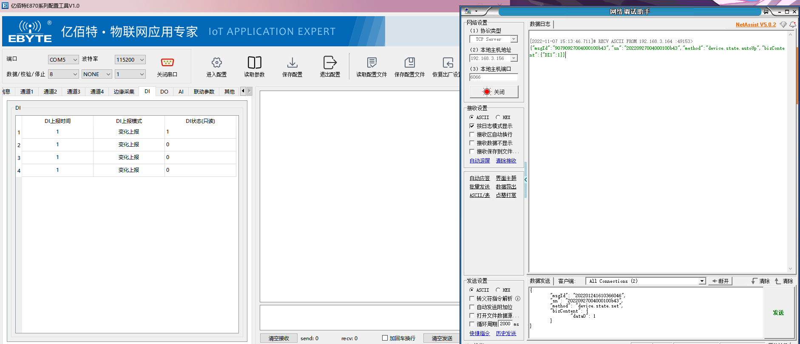
Task: Click the green 发送 send button
Action: pos(778,313)
